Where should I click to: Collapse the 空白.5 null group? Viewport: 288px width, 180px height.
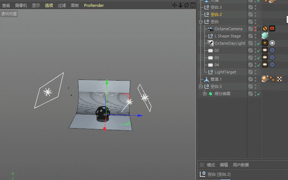point(201,86)
